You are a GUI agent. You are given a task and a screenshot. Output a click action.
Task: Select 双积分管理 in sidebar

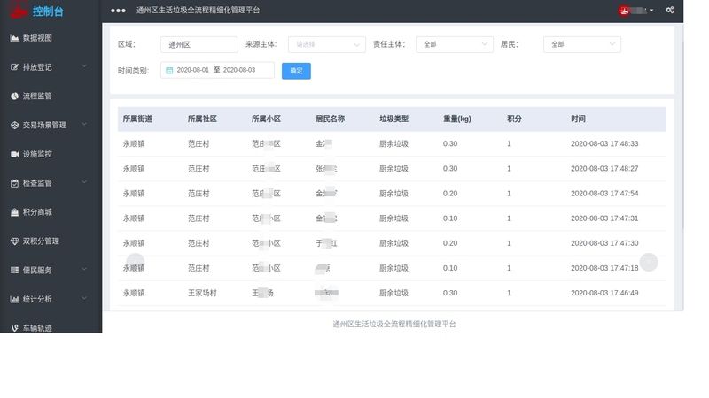(41, 241)
